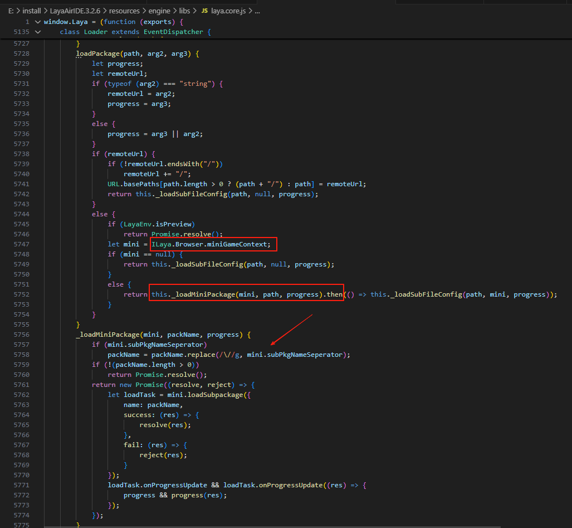The height and width of the screenshot is (528, 572).
Task: Open the libs breadcrumb folder
Action: [x=184, y=11]
